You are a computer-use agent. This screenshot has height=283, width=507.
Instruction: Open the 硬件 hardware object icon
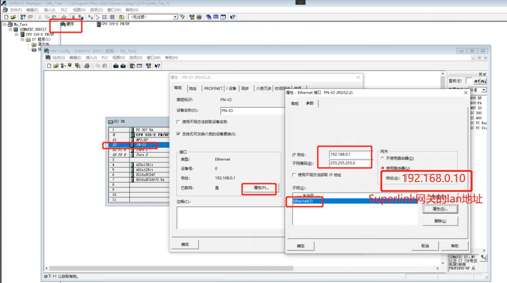(x=64, y=24)
